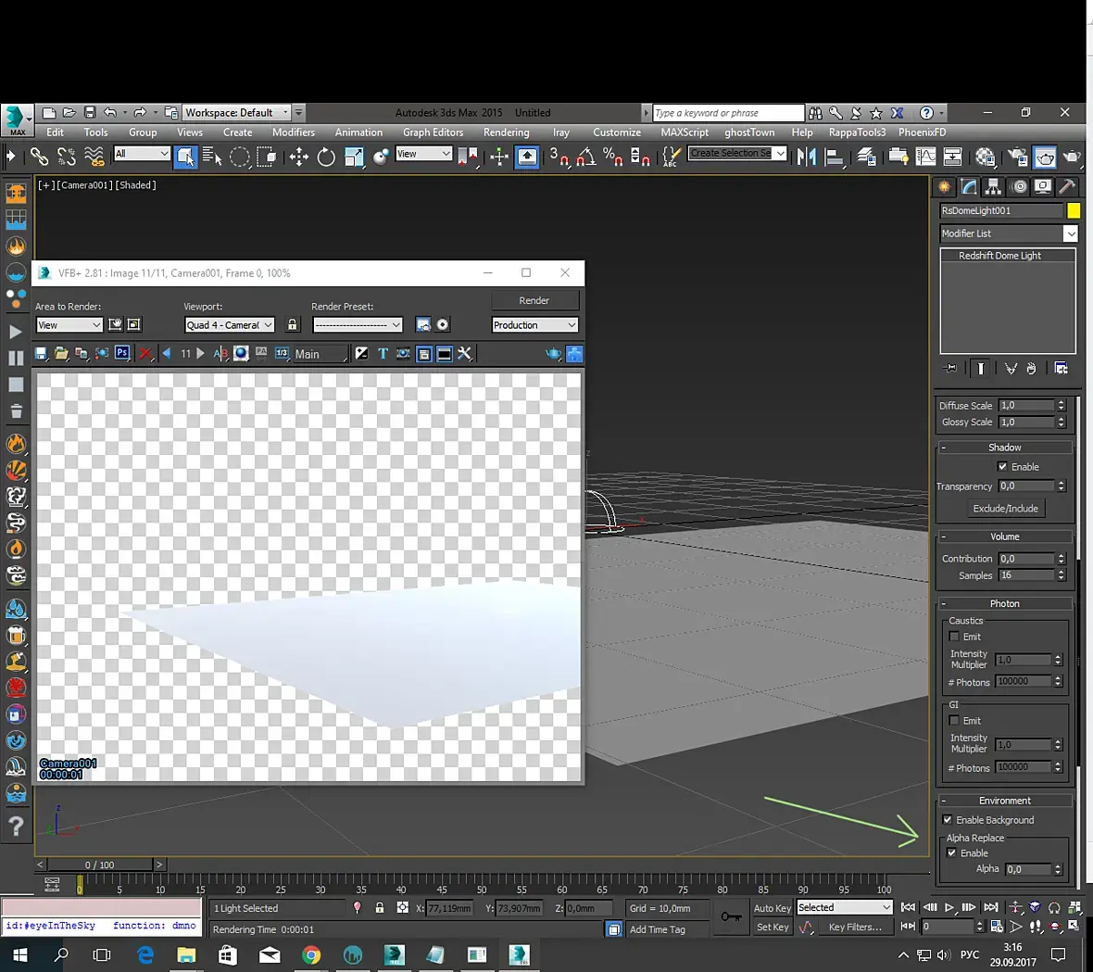Click the yellow object color swatch
Screen dimensions: 1093x972
[1074, 210]
